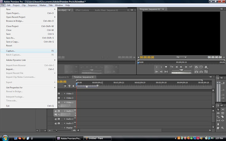This screenshot has width=226, height=141.
Task: Toggle Video 3 track output eye
Action: click(x=59, y=93)
